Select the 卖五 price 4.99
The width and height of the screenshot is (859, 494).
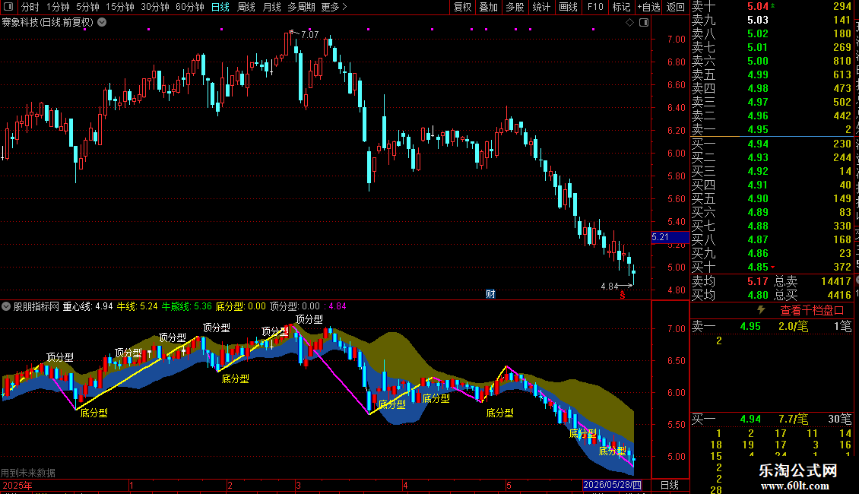(758, 75)
